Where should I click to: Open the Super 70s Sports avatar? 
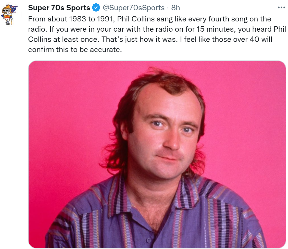(x=9, y=15)
